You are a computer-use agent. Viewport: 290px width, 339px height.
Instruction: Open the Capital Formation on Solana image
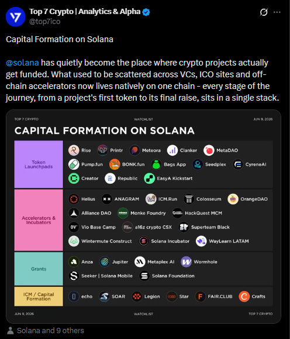pos(143,217)
